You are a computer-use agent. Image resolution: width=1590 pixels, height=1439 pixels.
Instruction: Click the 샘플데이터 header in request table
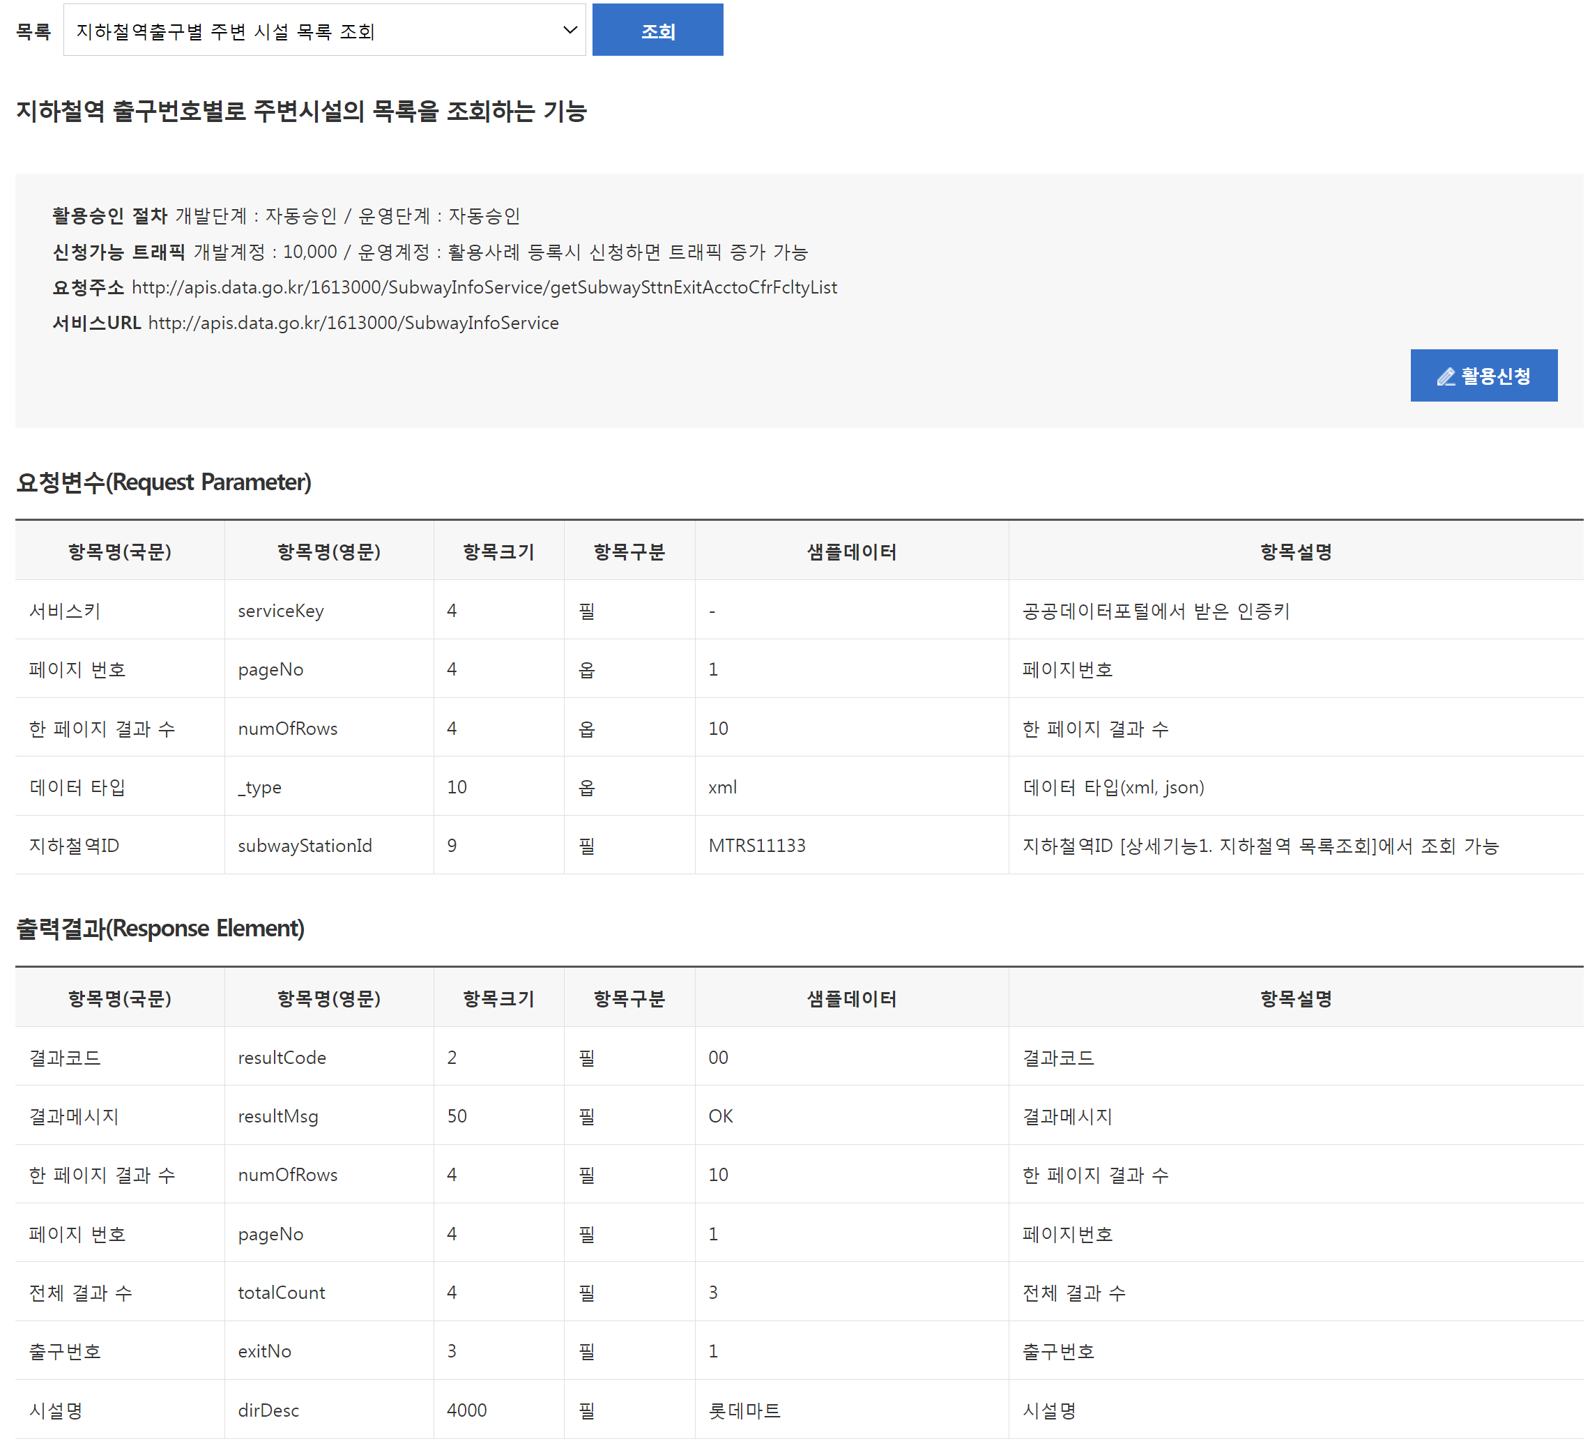point(851,551)
